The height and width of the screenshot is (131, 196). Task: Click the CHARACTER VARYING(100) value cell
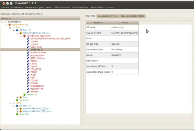pyautogui.click(x=125, y=33)
